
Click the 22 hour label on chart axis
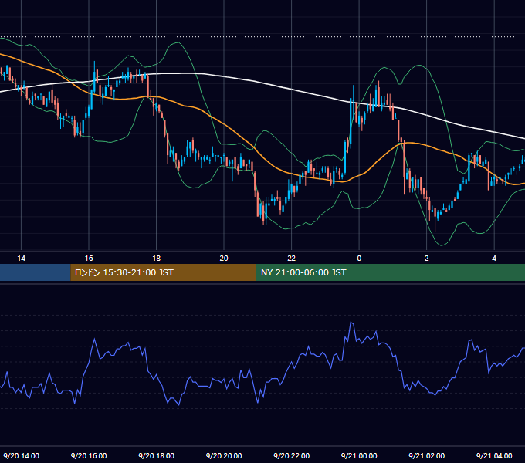click(x=291, y=259)
